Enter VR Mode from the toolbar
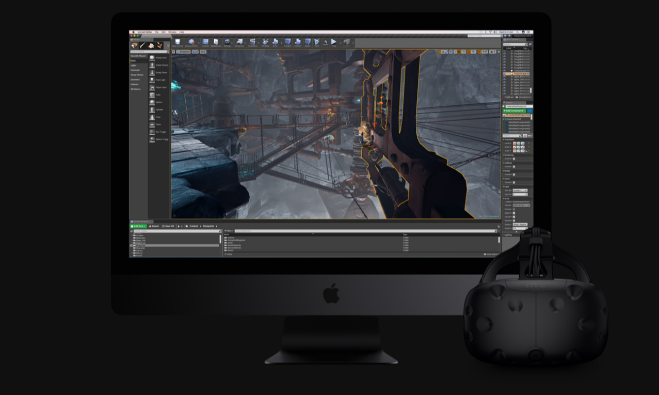659x395 pixels. point(265,42)
